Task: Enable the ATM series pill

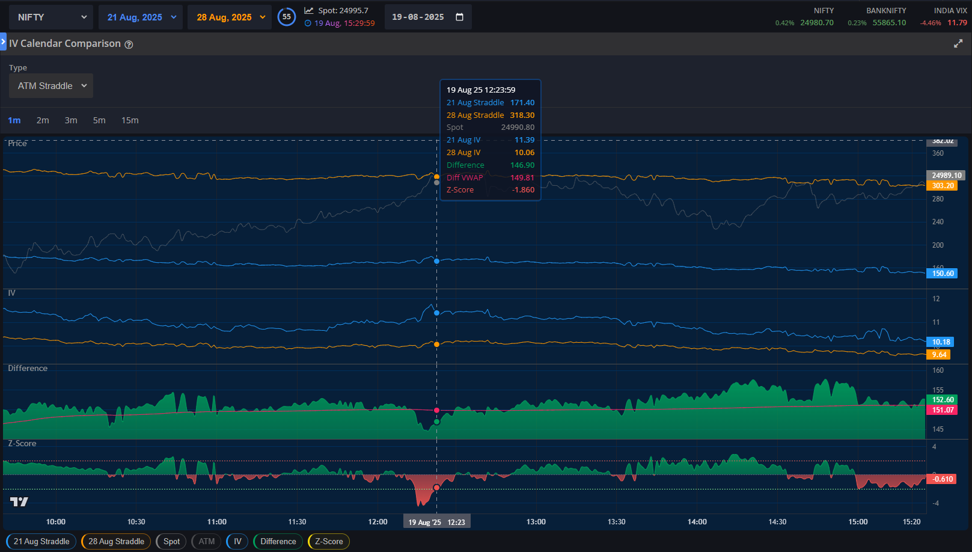Action: pyautogui.click(x=206, y=541)
